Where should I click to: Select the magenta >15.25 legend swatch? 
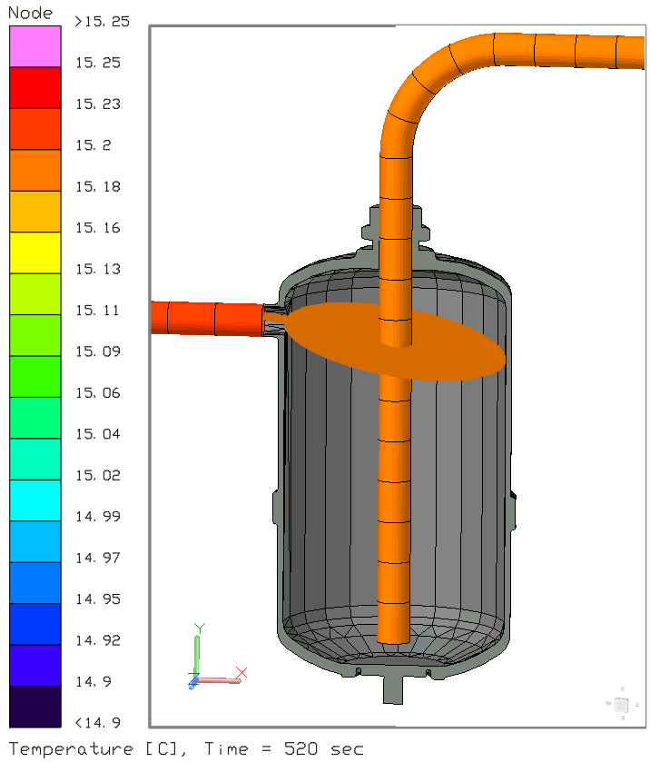click(x=35, y=46)
